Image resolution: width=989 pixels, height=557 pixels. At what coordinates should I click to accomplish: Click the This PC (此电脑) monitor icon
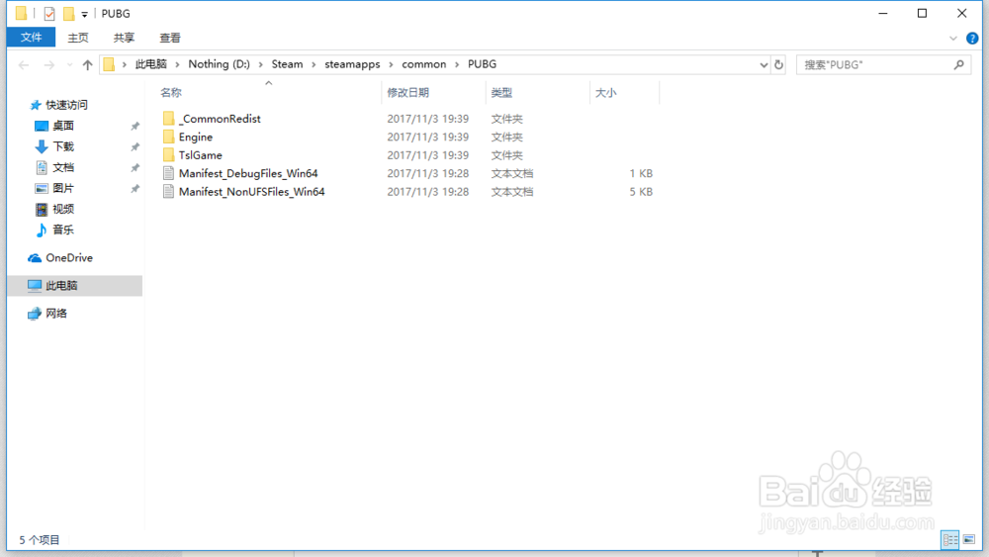point(35,286)
